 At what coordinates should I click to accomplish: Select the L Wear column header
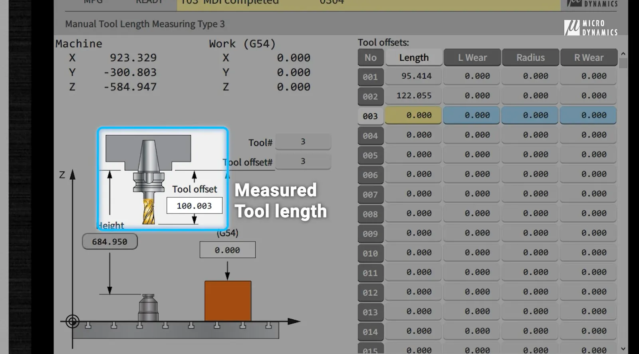(x=472, y=57)
